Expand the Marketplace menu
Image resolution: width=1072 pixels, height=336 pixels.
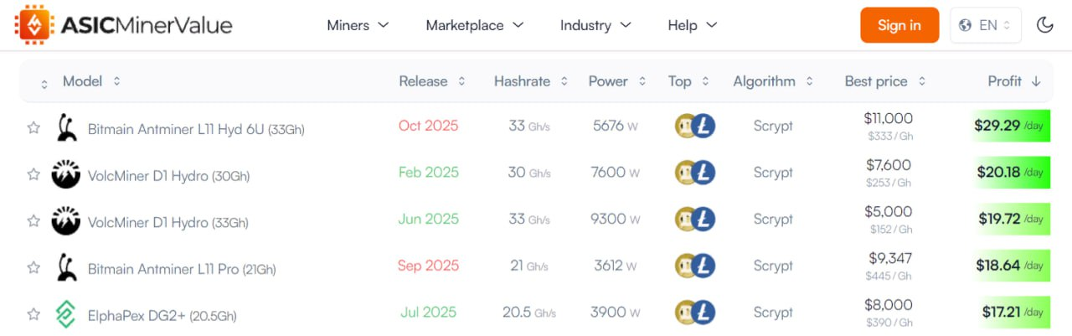pos(475,25)
